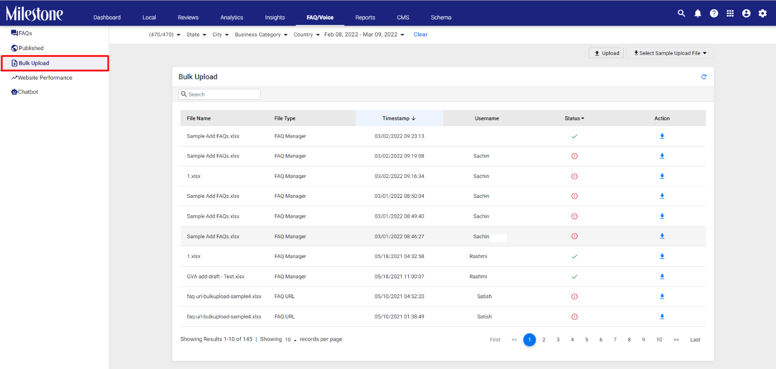This screenshot has width=776, height=369.
Task: Open the Business Category filter dropdown
Action: (261, 34)
